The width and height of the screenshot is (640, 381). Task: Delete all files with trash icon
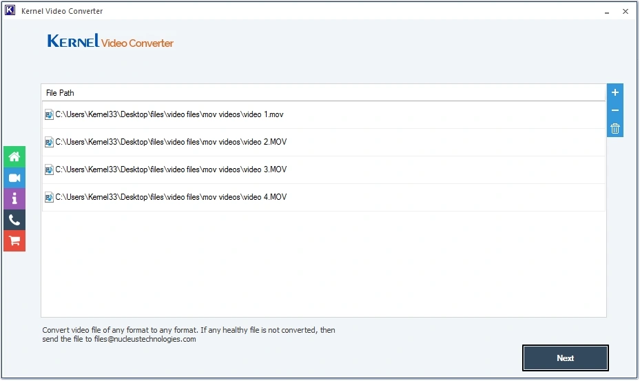click(615, 128)
